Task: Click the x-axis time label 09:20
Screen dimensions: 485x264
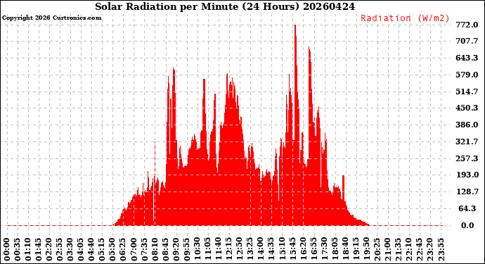Action: coord(176,250)
